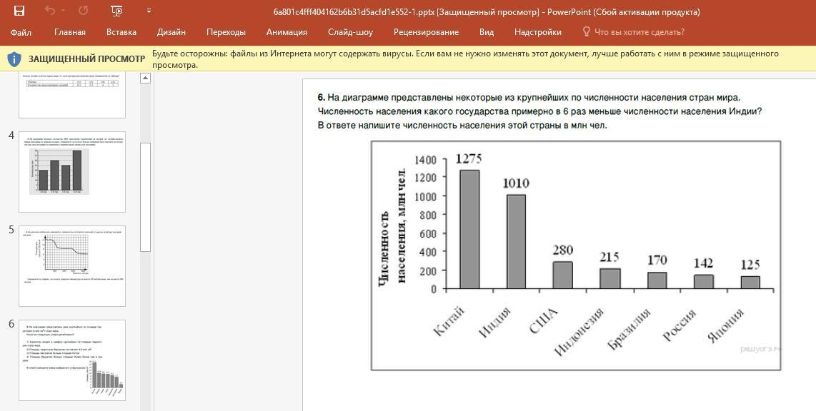Viewport: 816px width, 411px height.
Task: Select the Дизайн ribbon tab
Action: pos(171,32)
